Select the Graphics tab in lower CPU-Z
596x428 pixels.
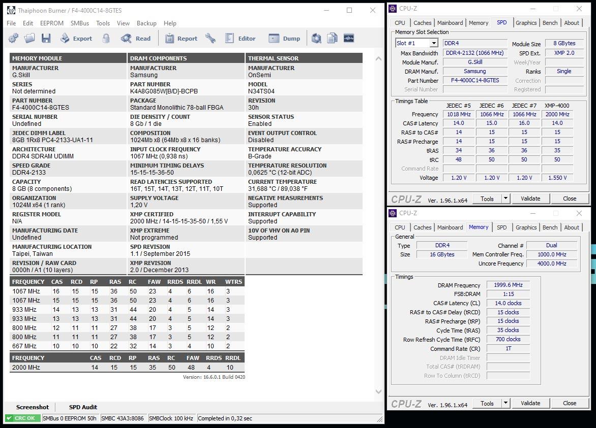[526, 227]
